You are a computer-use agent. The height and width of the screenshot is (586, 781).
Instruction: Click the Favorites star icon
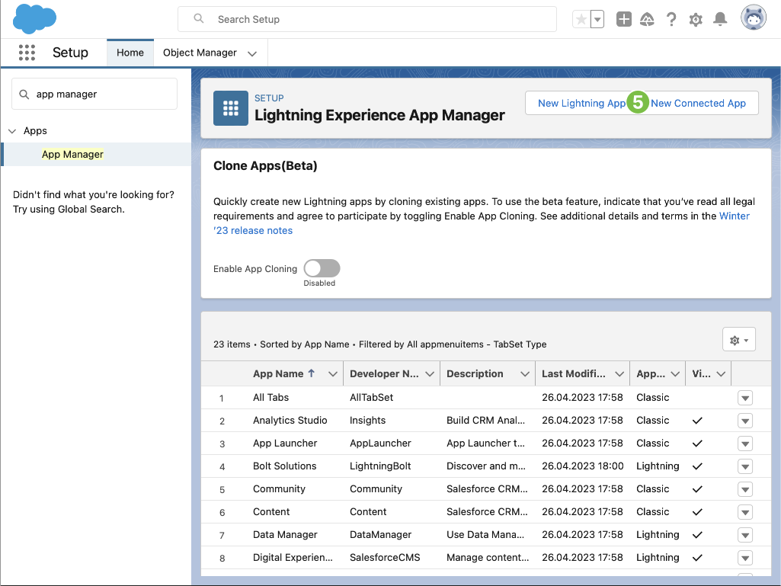pyautogui.click(x=581, y=20)
